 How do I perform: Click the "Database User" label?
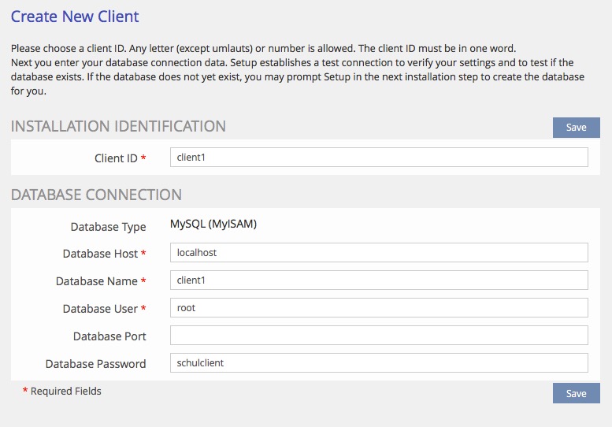pyautogui.click(x=98, y=309)
